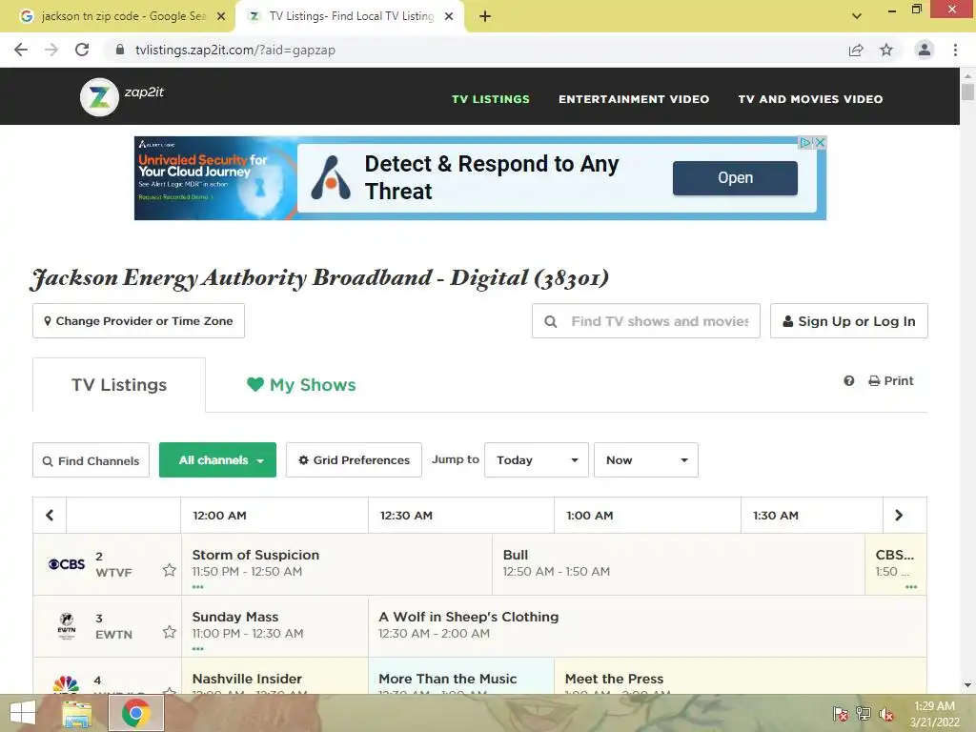Show earlier times with left arrow
This screenshot has width=976, height=732.
(x=50, y=515)
